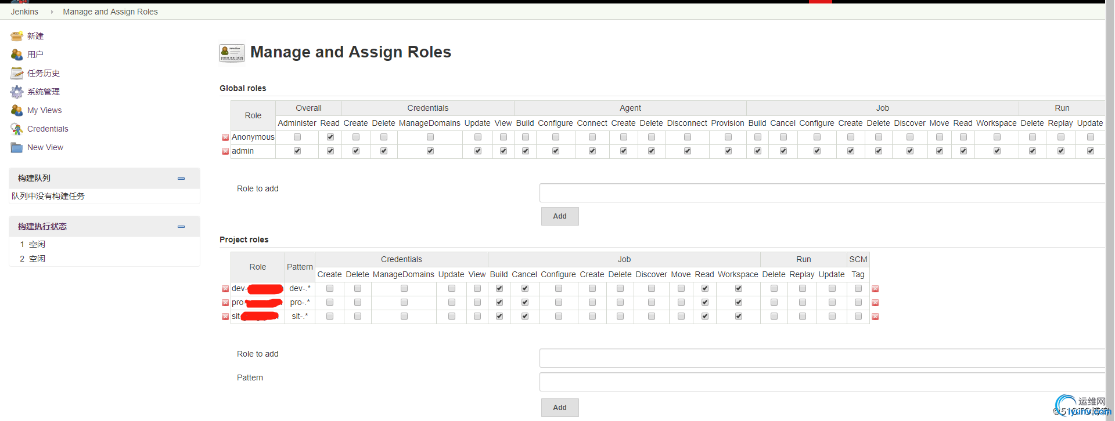Viewport: 1115px width, 421px height.
Task: Check pro- role Job Configure checkbox
Action: (559, 302)
